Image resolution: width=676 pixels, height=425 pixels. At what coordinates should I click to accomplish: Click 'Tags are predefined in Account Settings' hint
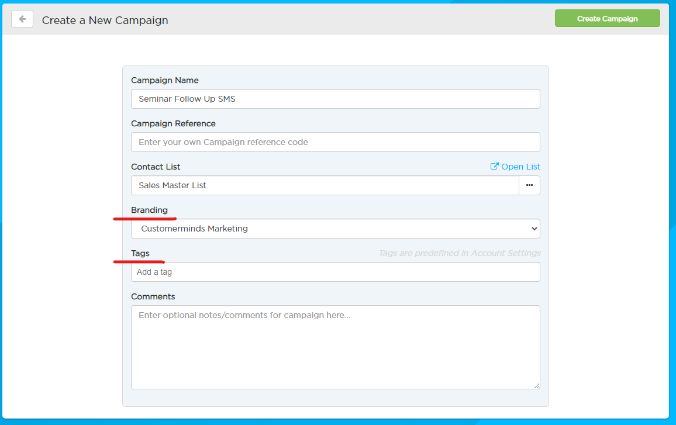click(x=460, y=254)
